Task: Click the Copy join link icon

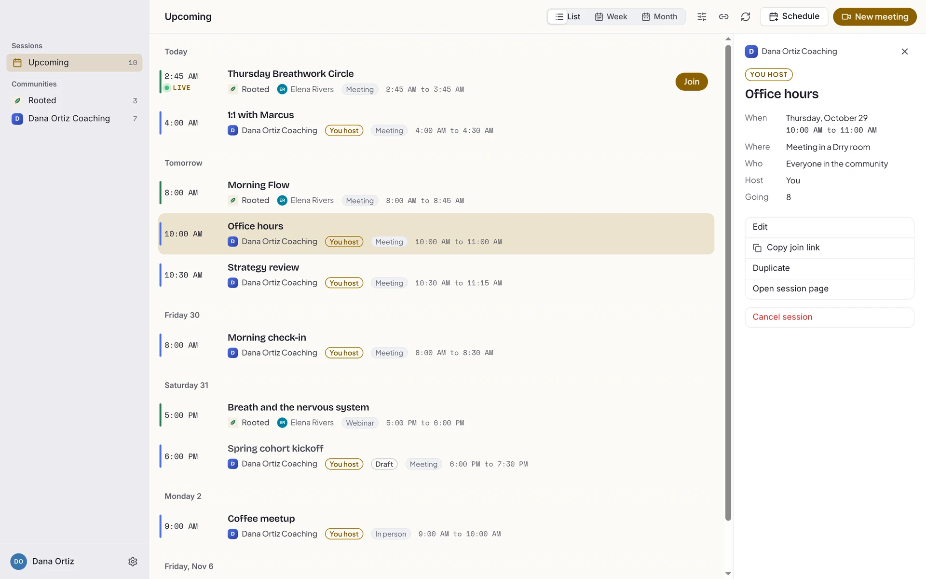Action: 757,248
